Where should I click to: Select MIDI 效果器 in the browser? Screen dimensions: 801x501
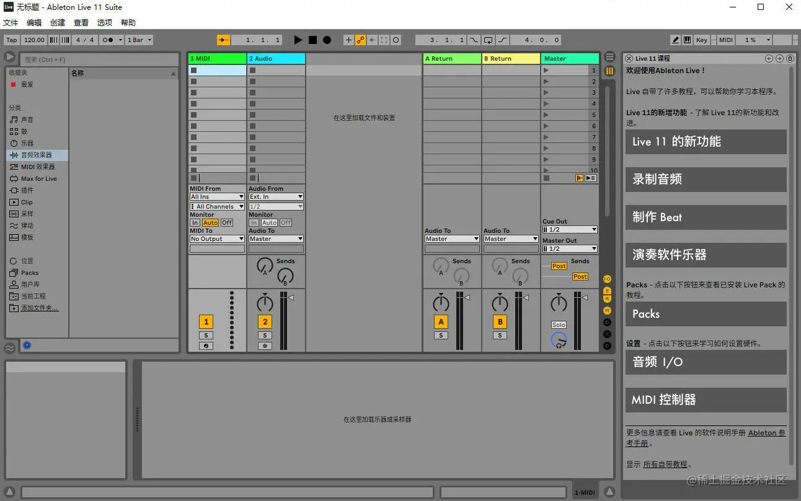(37, 167)
